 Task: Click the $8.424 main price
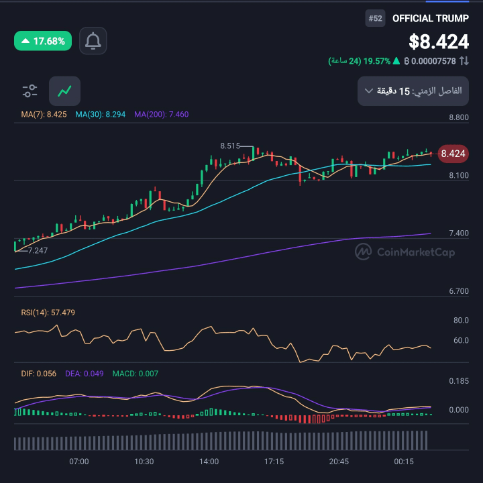pyautogui.click(x=439, y=42)
